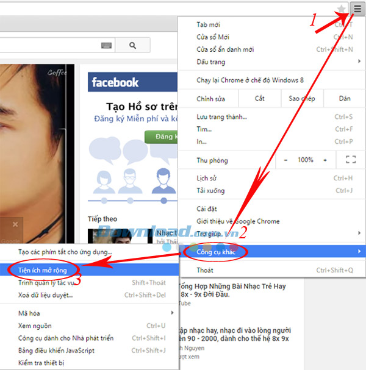Open 'Bảng điều khiển JavaScript'

[x=89, y=350]
